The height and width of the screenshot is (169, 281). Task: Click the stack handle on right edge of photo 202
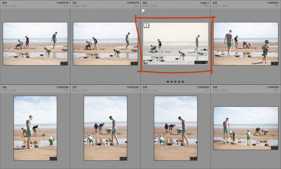209,43
